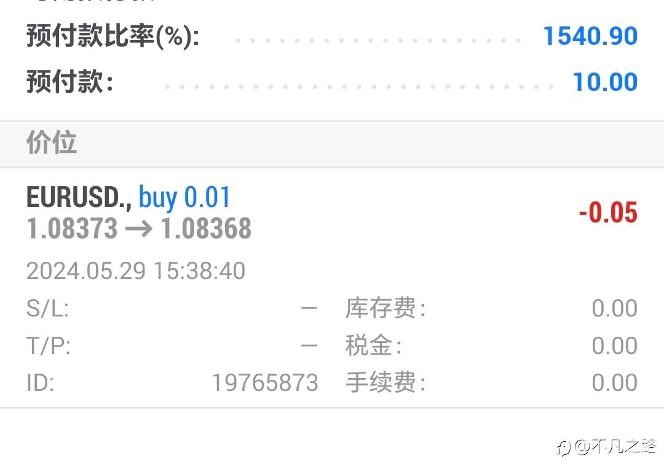The height and width of the screenshot is (475, 664).
Task: Tap the order ID 19765873
Action: [265, 383]
